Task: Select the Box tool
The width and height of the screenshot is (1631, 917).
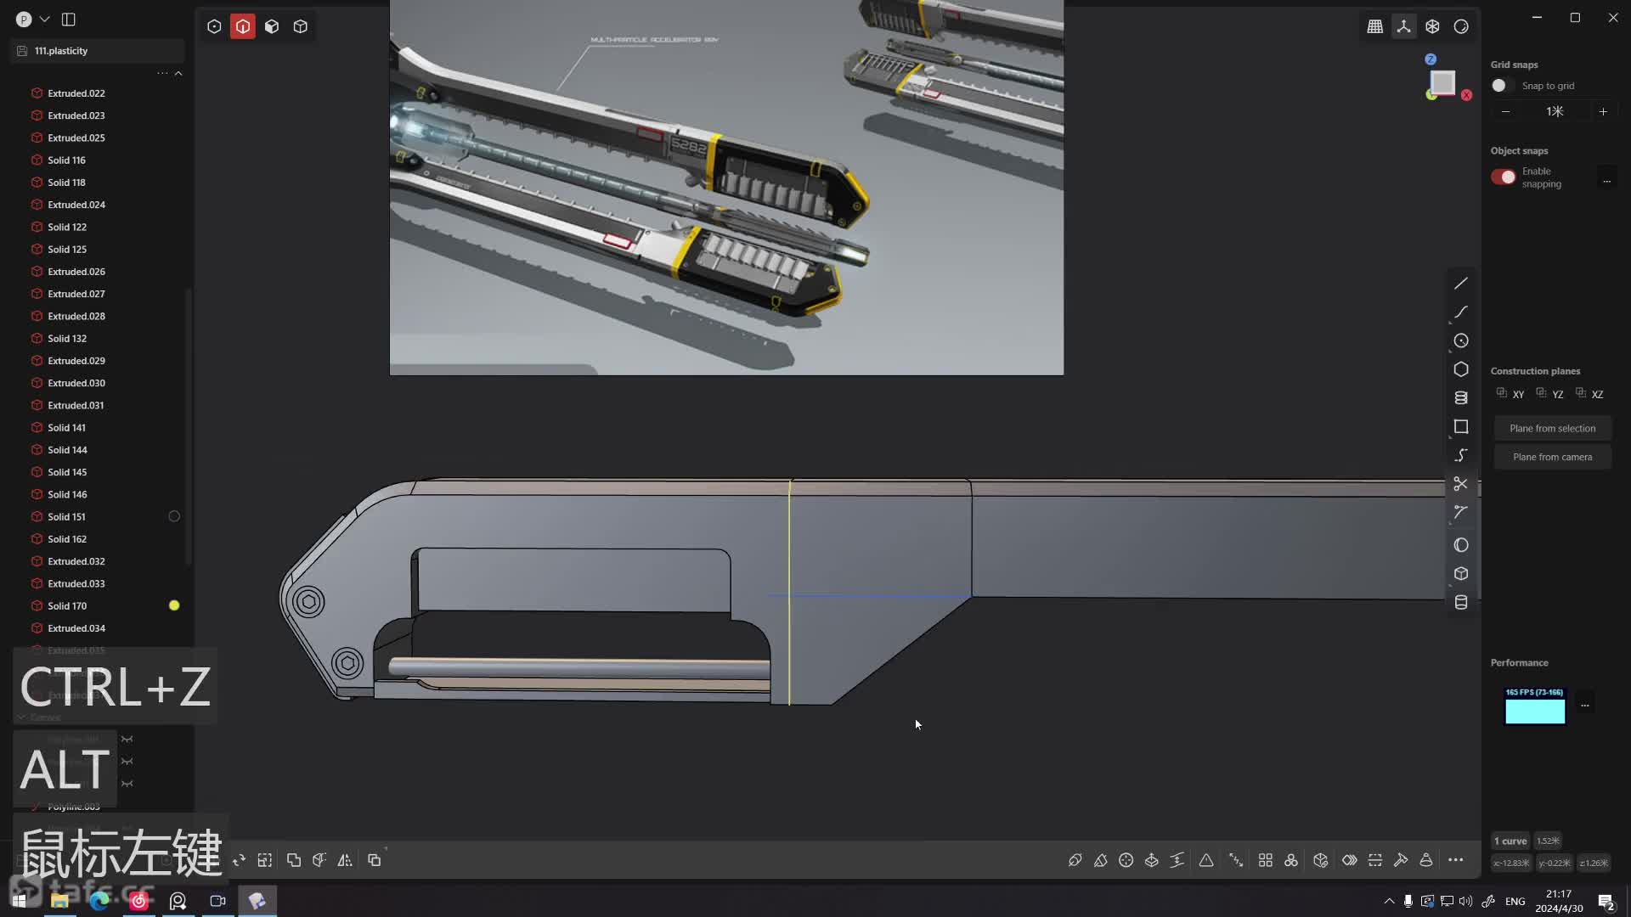Action: tap(1461, 574)
